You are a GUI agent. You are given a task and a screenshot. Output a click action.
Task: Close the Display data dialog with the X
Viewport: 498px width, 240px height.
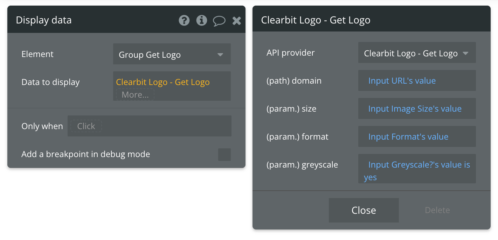tap(236, 20)
